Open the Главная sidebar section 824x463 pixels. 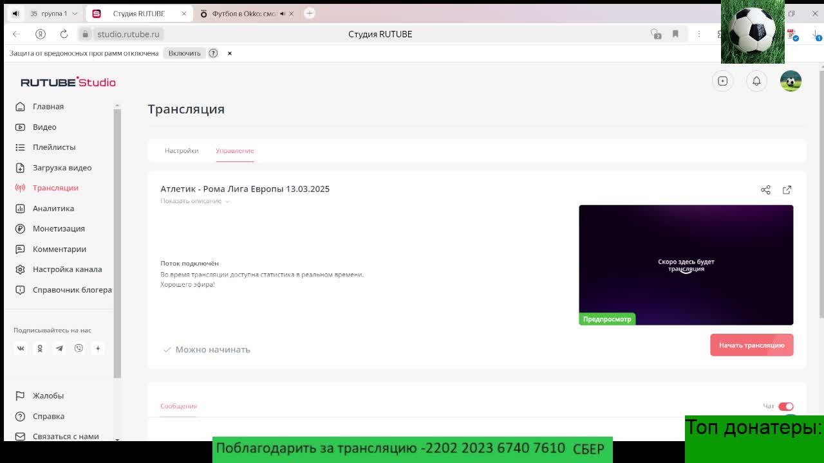(48, 106)
